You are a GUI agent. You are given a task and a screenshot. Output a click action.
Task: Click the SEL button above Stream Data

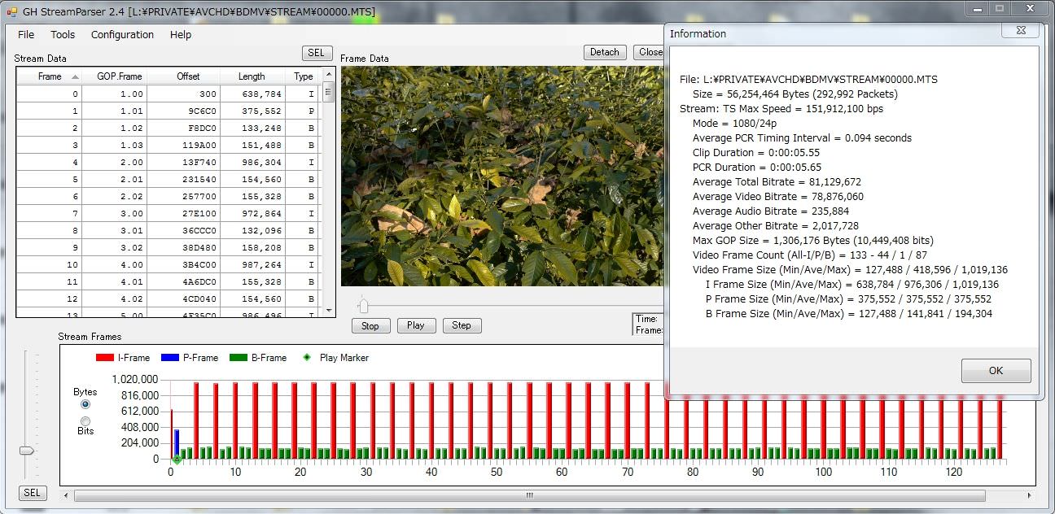coord(316,53)
